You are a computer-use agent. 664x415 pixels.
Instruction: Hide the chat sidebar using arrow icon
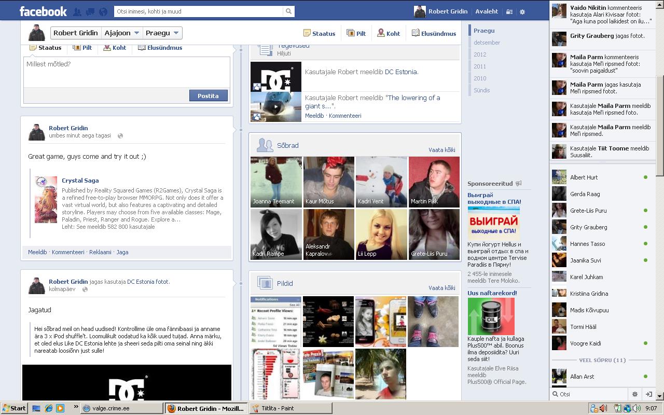[x=648, y=394]
